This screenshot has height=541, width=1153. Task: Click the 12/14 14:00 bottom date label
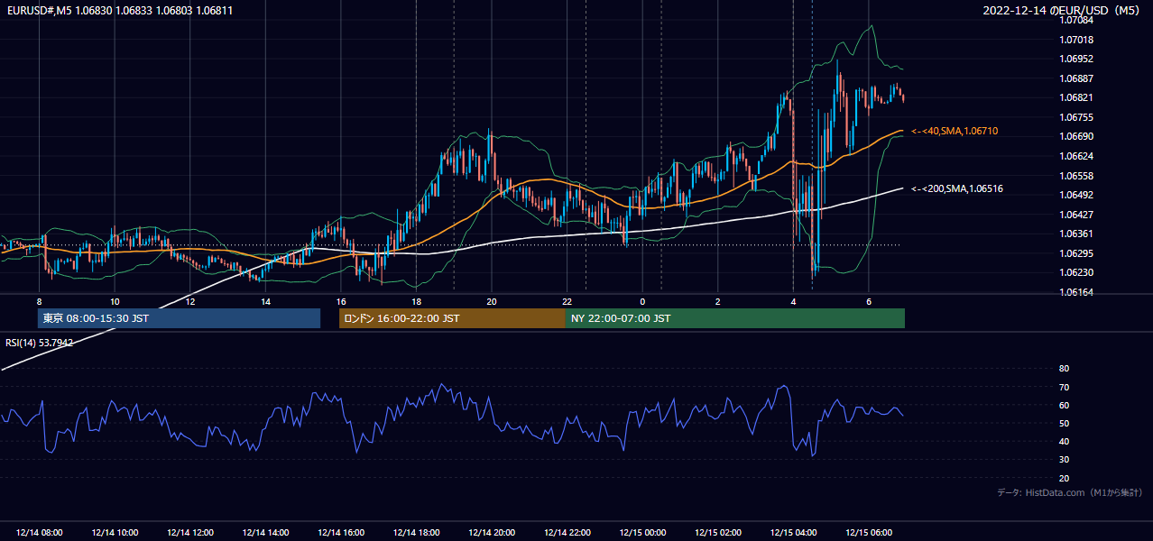click(x=265, y=533)
